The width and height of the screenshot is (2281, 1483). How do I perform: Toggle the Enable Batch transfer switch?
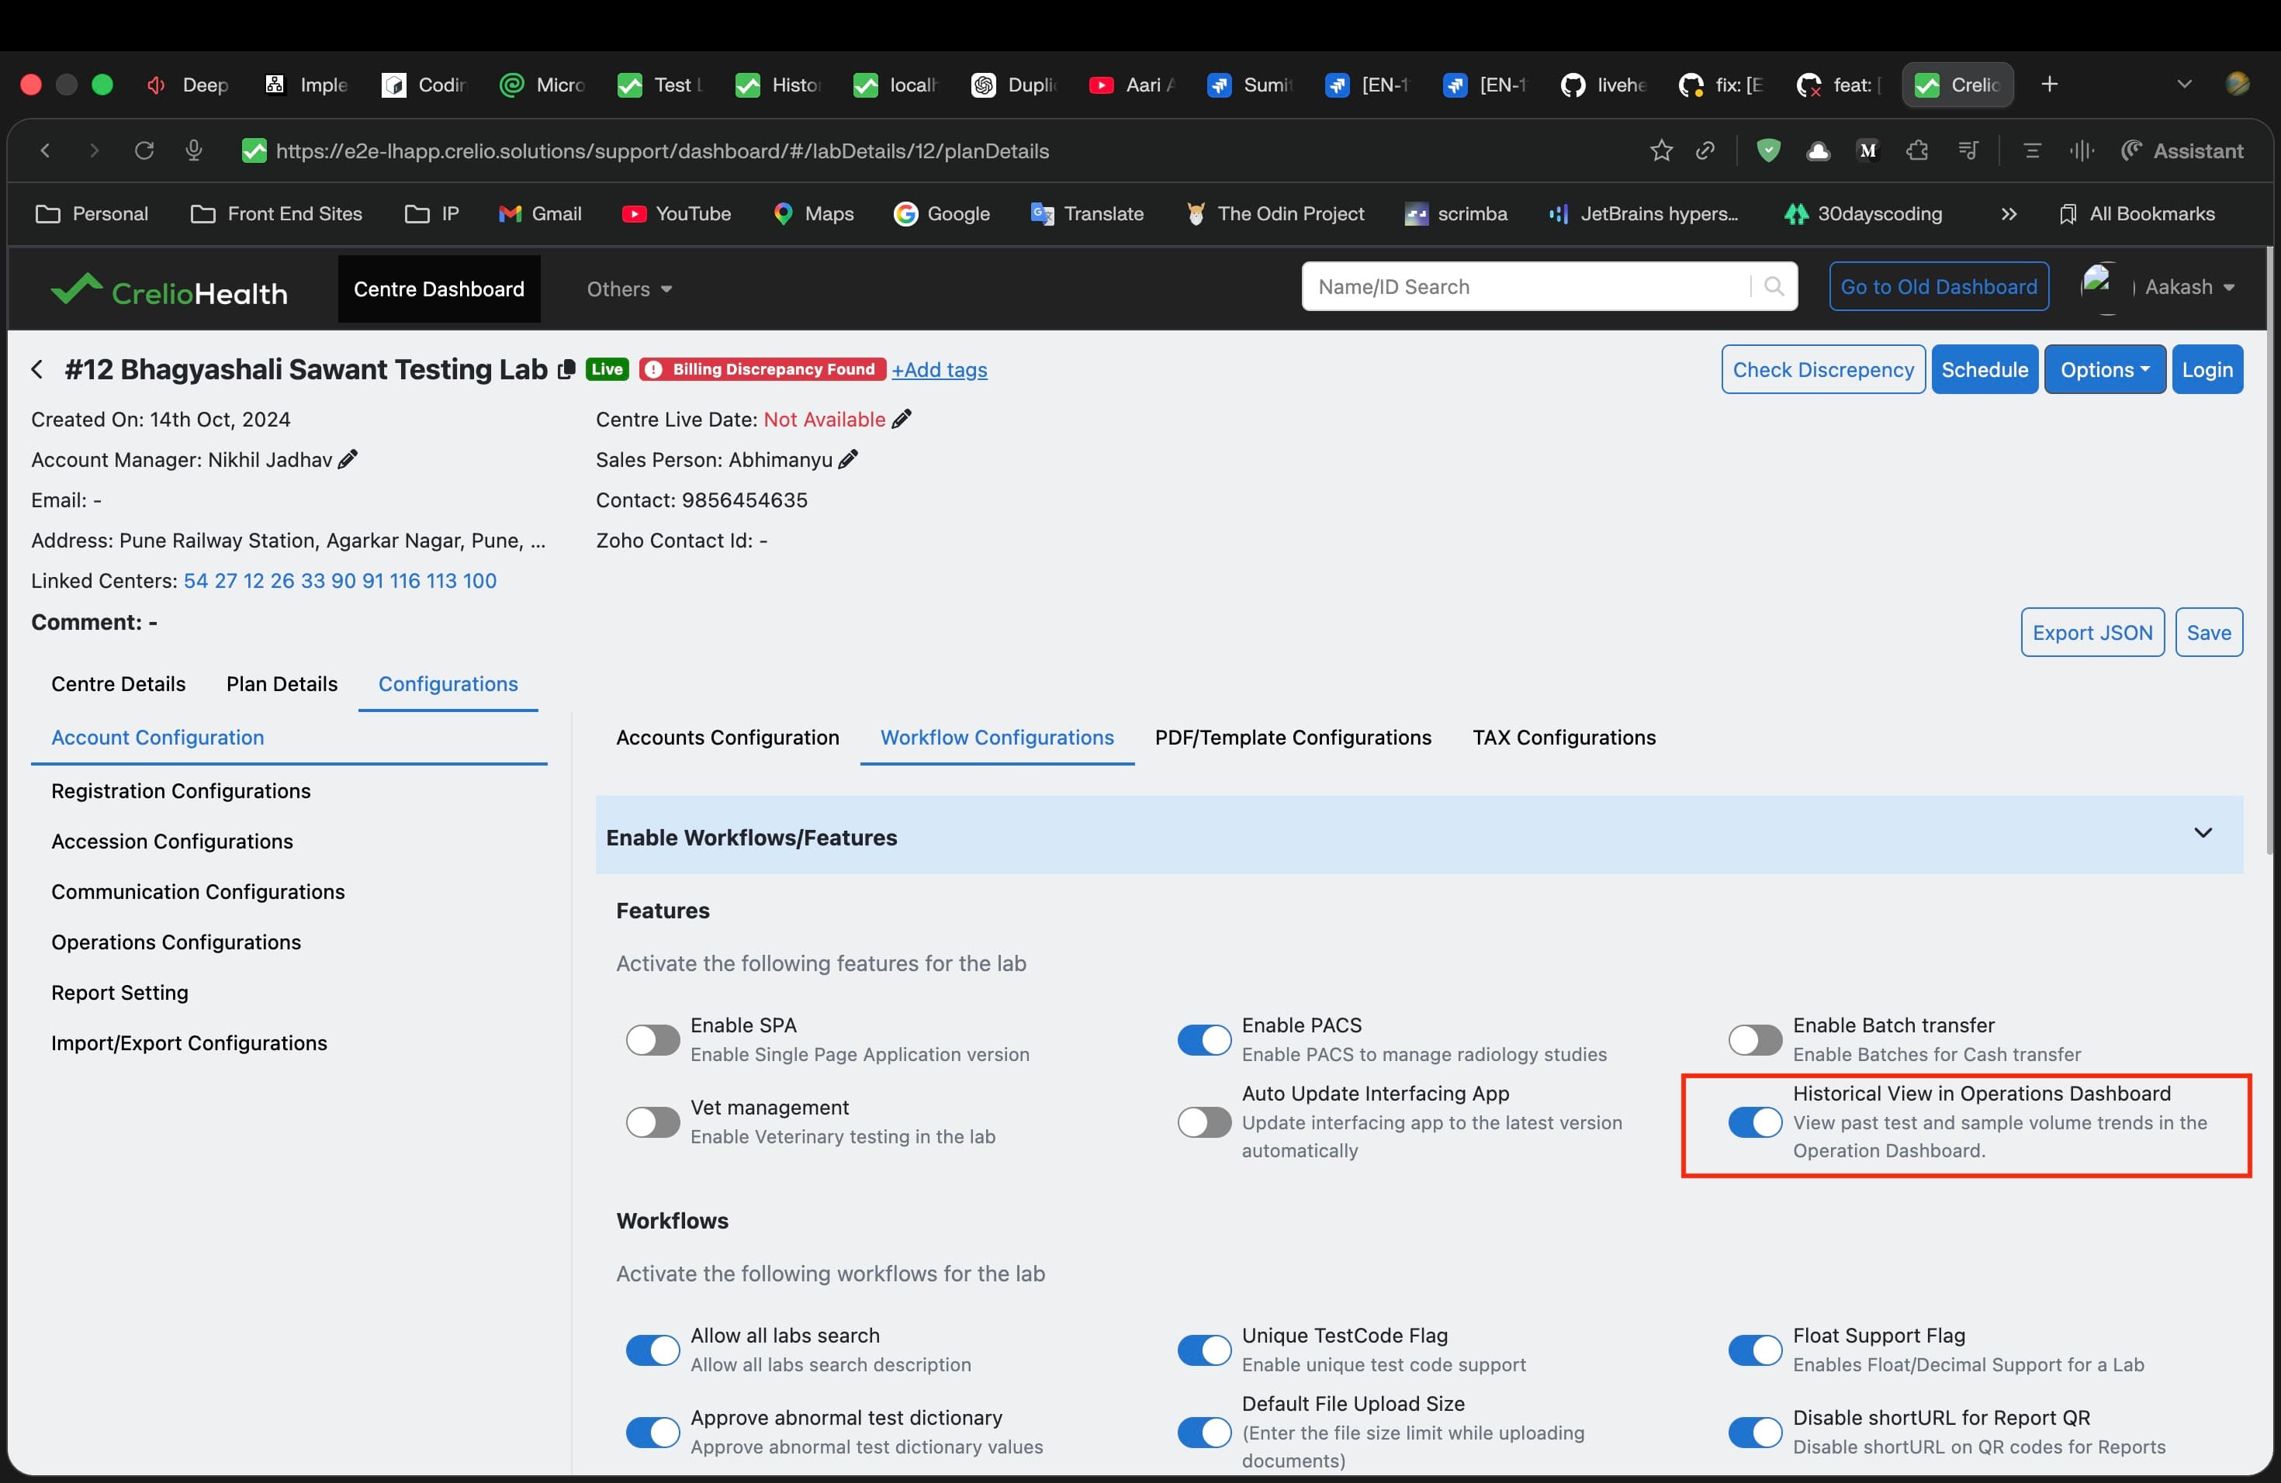[1755, 1039]
